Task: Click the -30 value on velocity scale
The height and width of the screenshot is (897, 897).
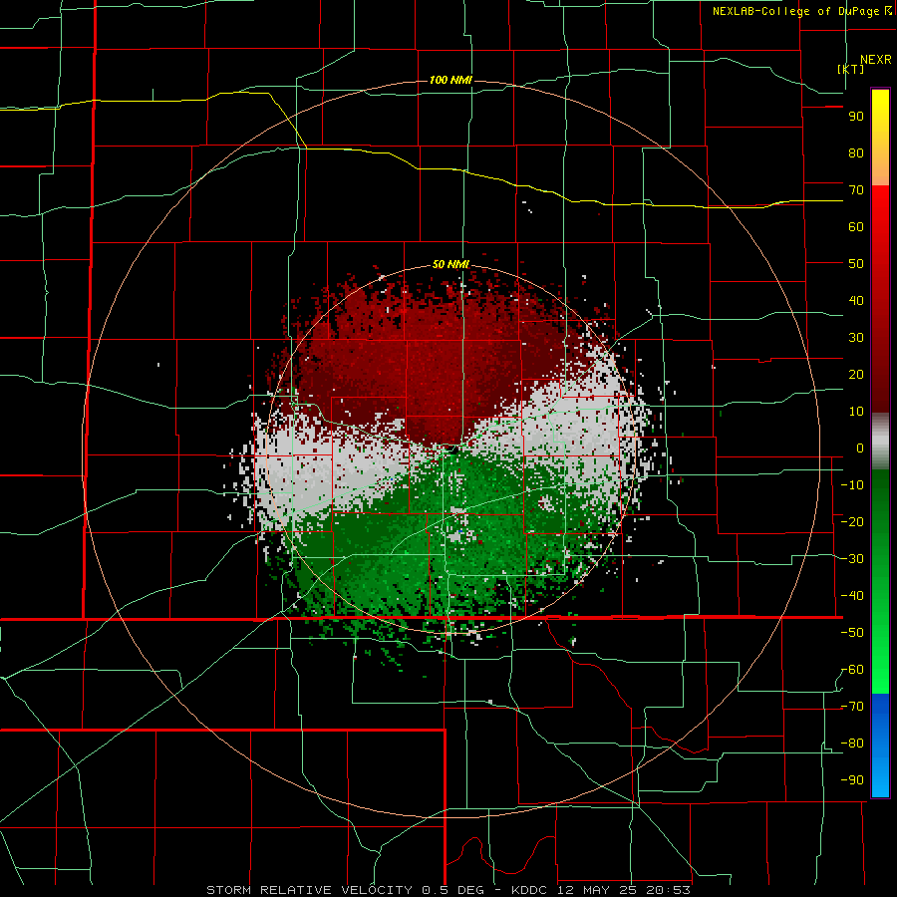Action: click(852, 559)
